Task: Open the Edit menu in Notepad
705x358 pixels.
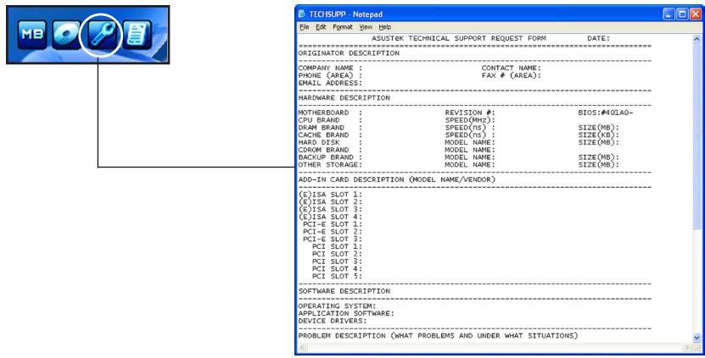Action: point(321,27)
